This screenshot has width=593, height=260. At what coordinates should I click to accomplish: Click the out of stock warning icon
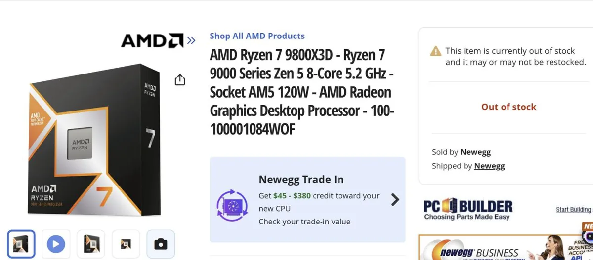[x=435, y=51]
